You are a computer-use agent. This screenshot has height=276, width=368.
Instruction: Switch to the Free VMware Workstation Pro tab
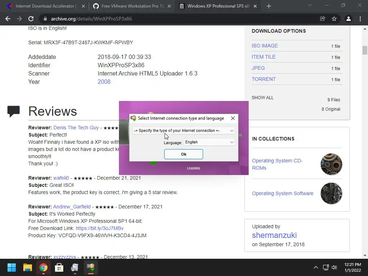132,6
